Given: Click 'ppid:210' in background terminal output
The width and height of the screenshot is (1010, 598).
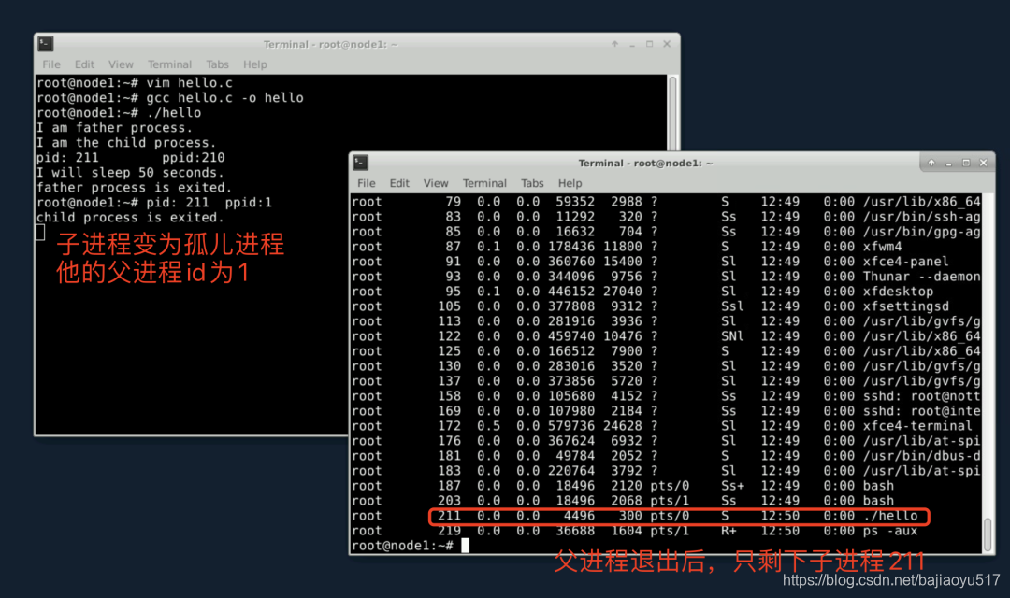Looking at the screenshot, I should click(194, 158).
